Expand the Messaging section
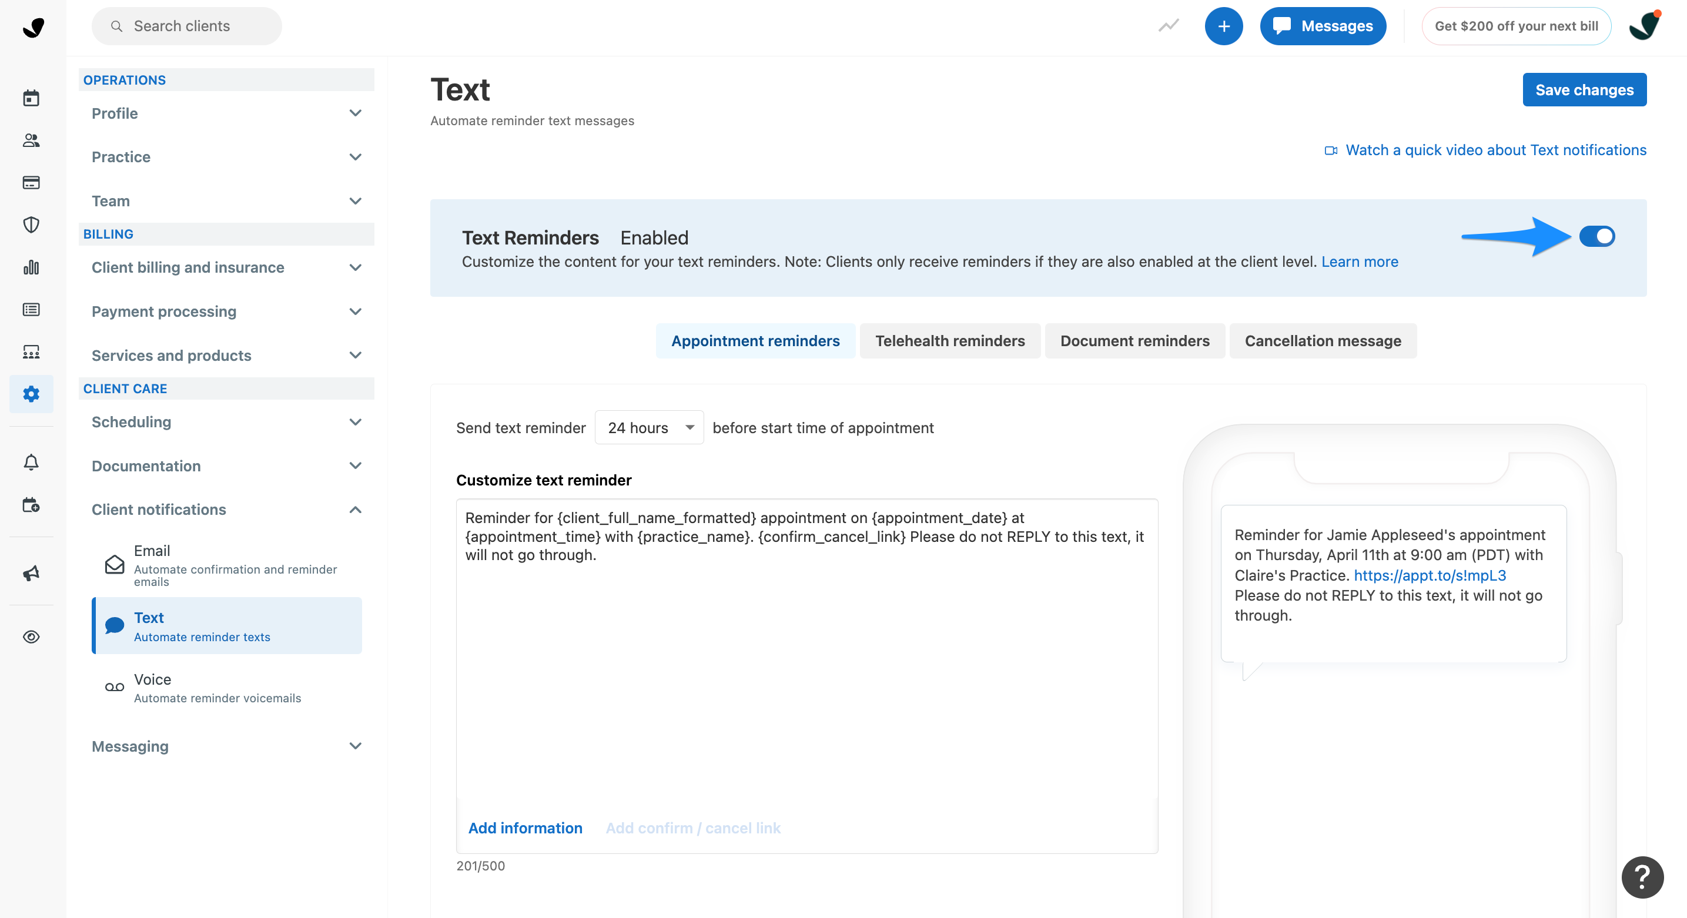The width and height of the screenshot is (1687, 918). pos(226,746)
